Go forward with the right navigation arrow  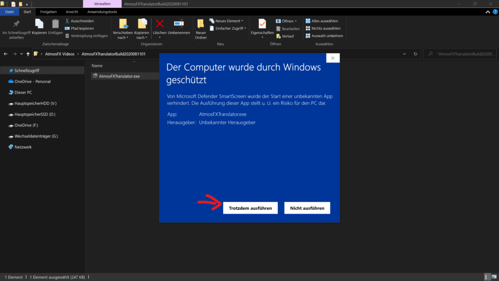point(15,54)
